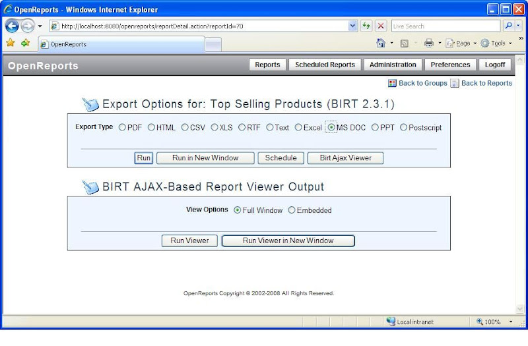Viewport: 528px width, 346px height.
Task: Select the CSV export type
Action: coord(185,127)
